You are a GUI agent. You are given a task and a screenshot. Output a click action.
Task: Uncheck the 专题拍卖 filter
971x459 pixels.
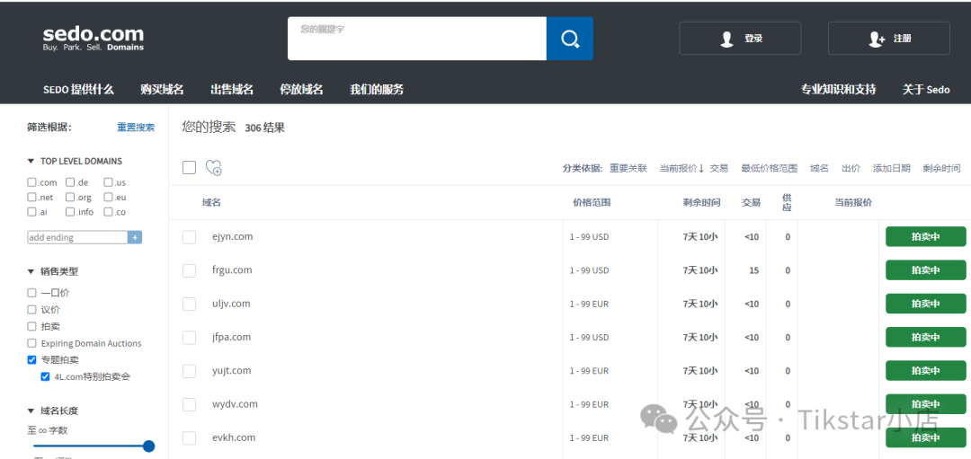31,360
